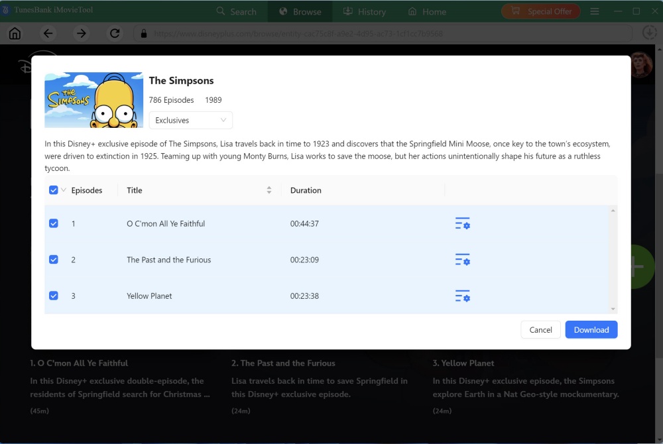The height and width of the screenshot is (444, 663).
Task: Go back to previous page
Action: coord(48,34)
